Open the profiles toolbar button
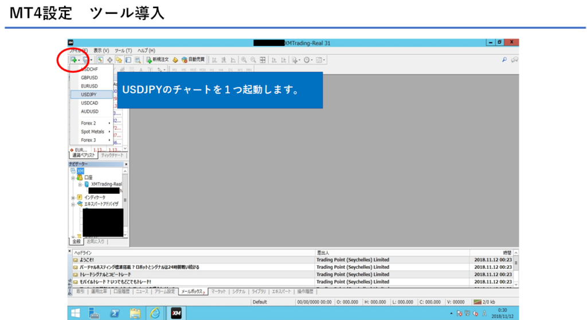Image resolution: width=587 pixels, height=320 pixels. click(87, 60)
